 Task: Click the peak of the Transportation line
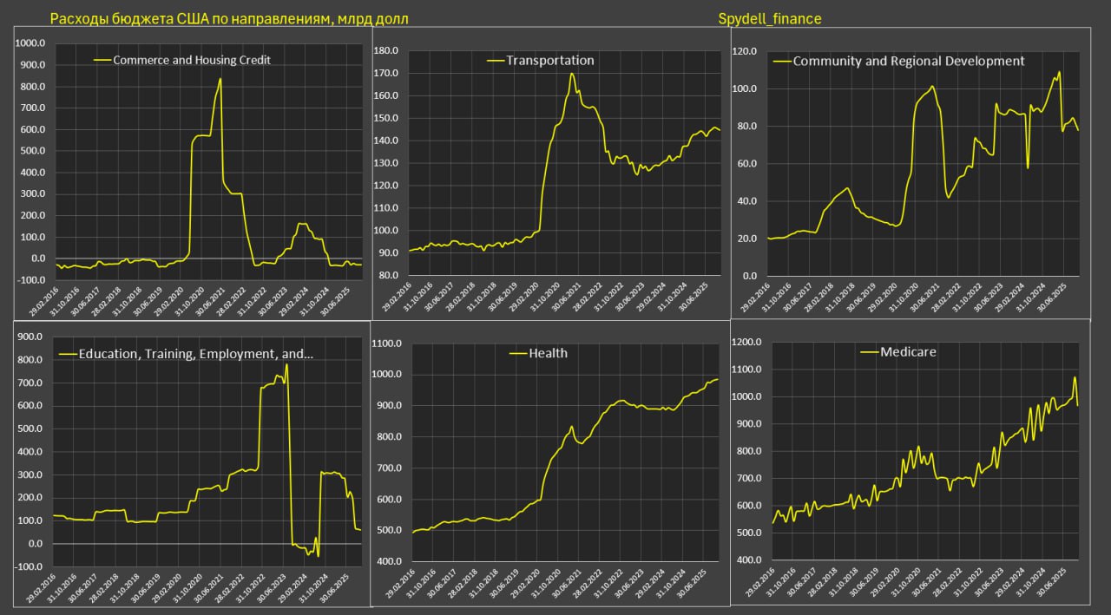[572, 74]
